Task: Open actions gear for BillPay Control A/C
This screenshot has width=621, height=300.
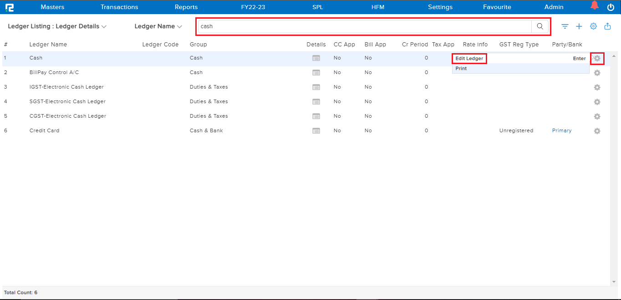Action: pos(597,72)
